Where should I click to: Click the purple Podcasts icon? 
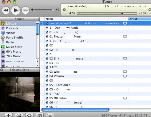(3, 28)
